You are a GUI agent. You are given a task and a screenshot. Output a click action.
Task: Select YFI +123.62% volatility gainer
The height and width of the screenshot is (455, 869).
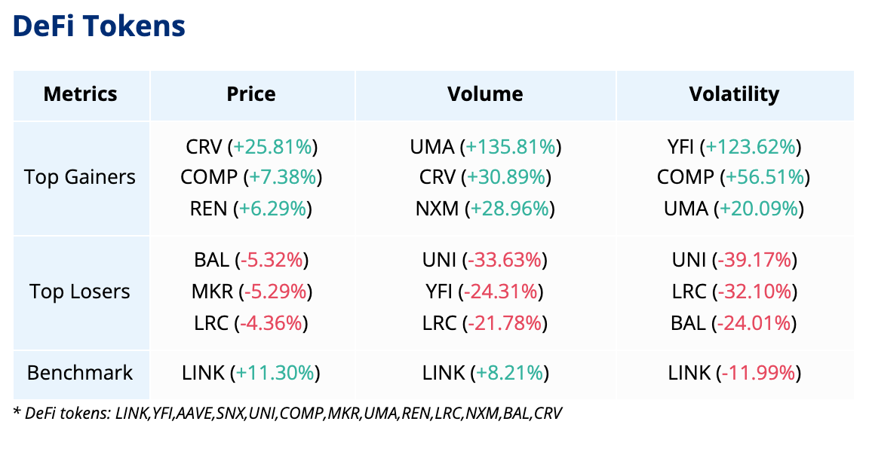[x=734, y=146]
